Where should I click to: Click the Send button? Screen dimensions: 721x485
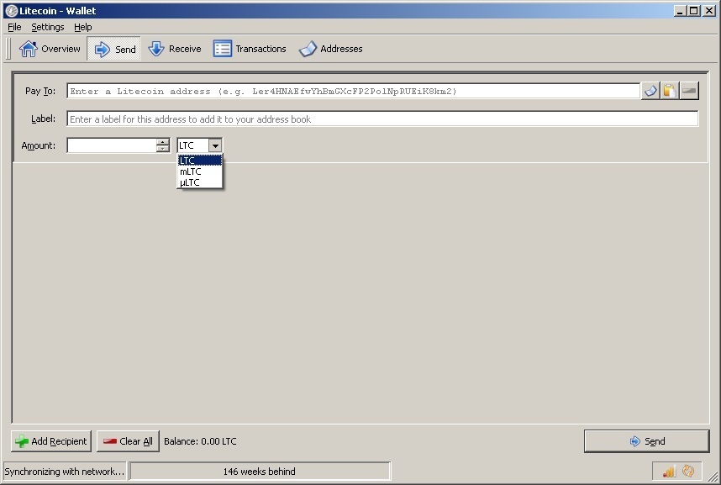click(647, 440)
